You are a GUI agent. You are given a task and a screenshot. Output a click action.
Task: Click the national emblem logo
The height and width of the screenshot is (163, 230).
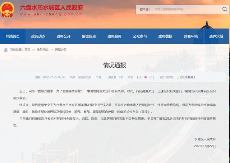[8, 10]
